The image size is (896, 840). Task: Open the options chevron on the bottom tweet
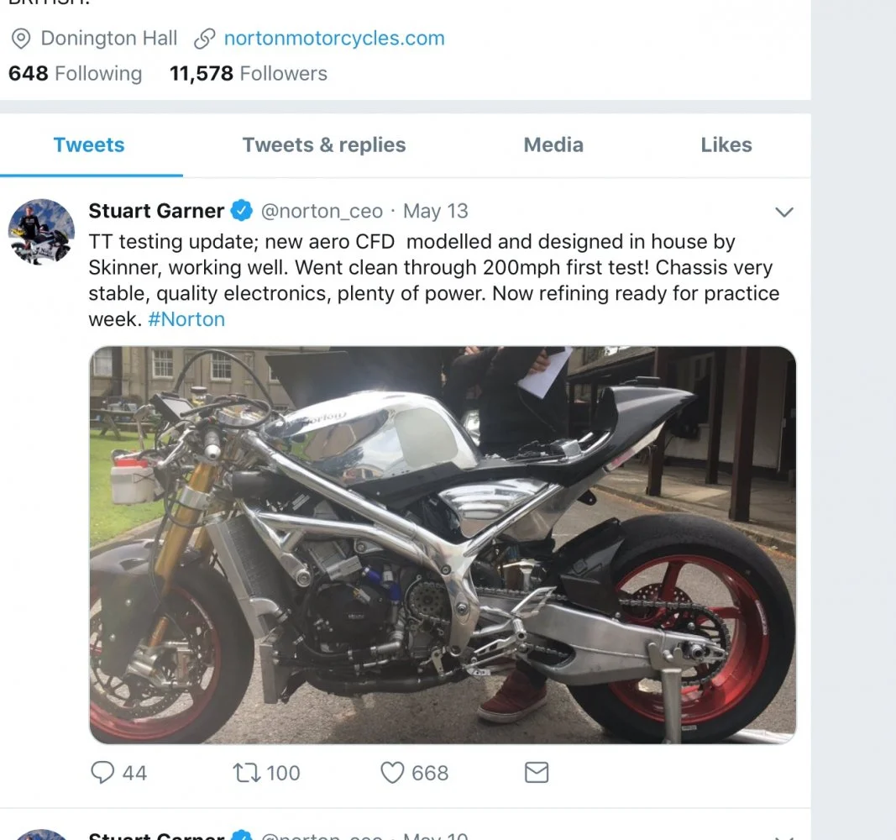coord(784,836)
